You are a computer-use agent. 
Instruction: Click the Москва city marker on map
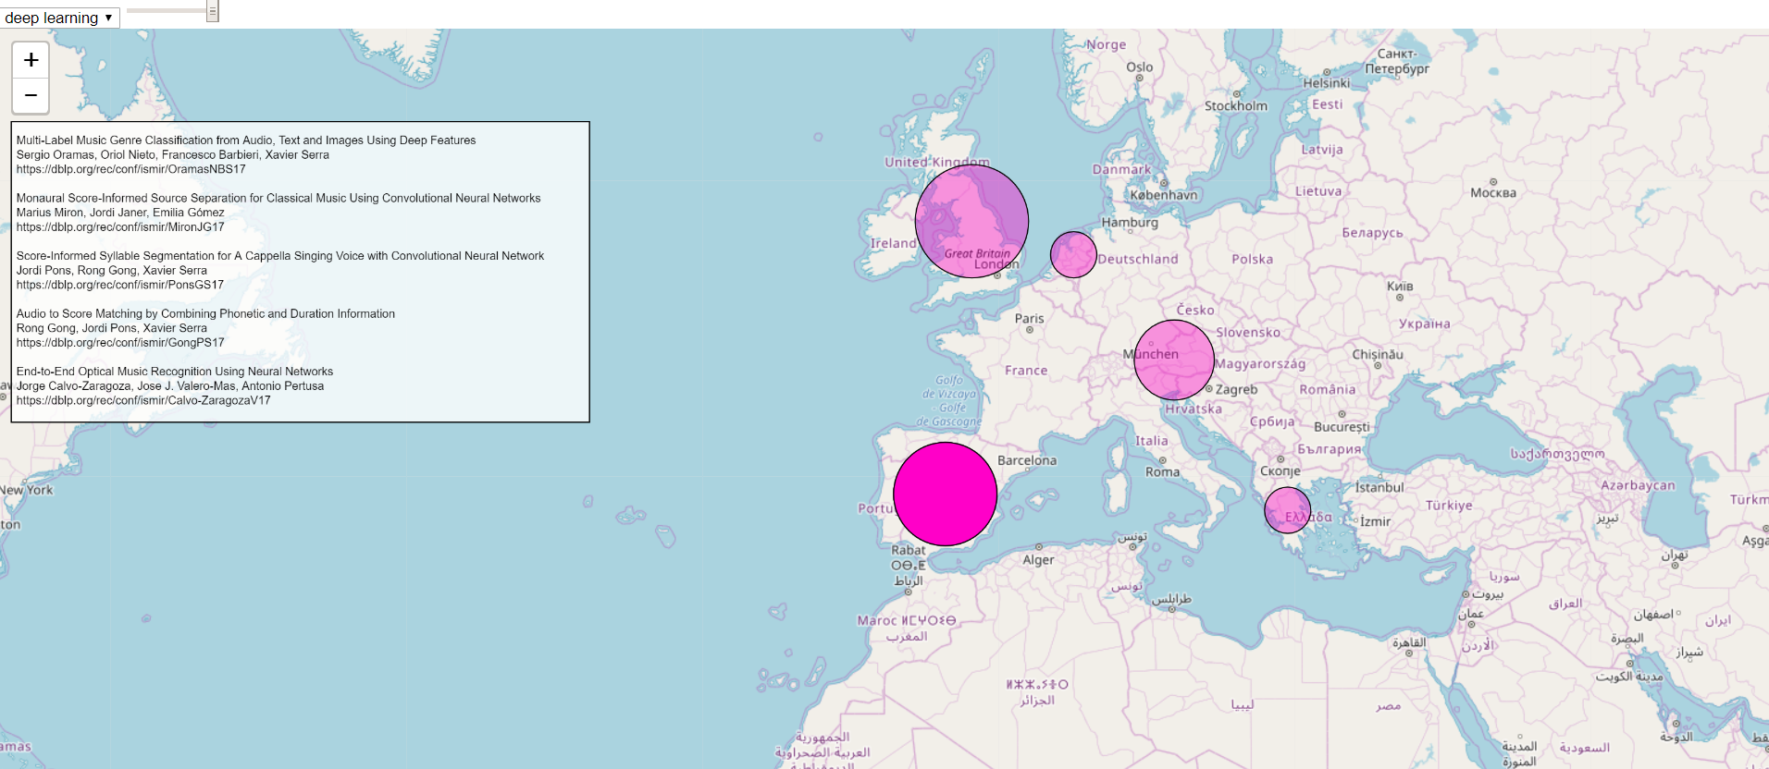pos(1493,182)
